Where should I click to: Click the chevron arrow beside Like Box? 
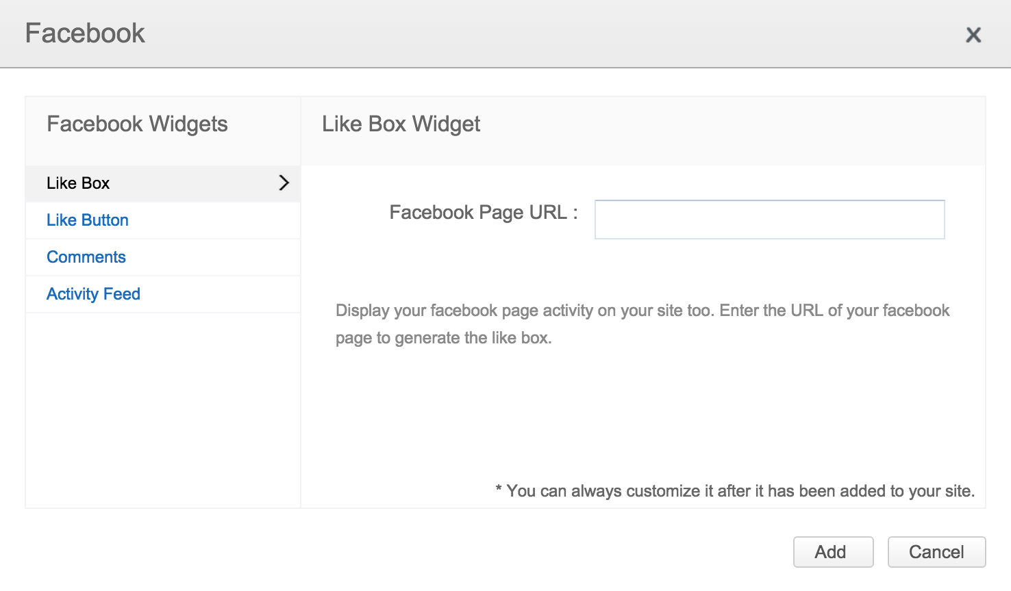point(284,183)
